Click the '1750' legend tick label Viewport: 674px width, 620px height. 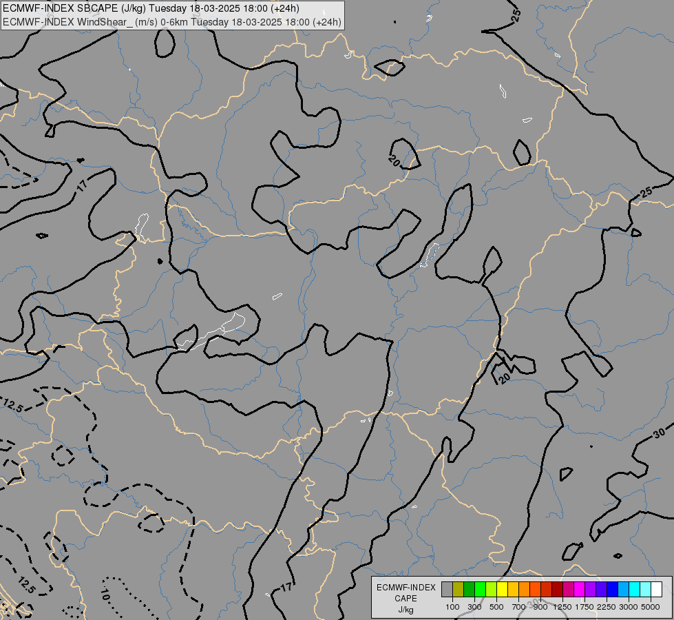coord(585,607)
